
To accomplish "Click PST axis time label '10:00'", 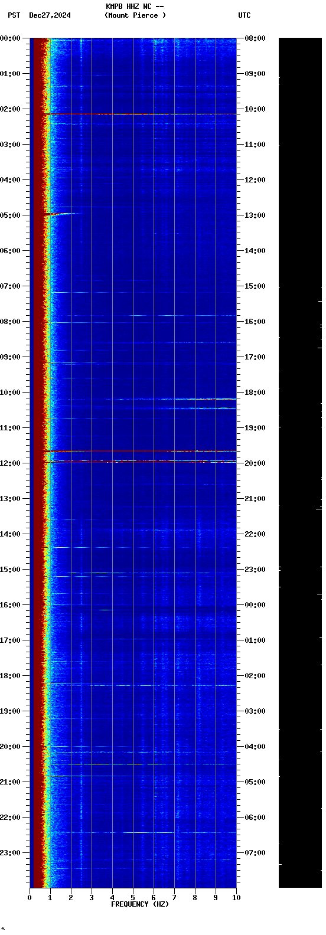I will [x=11, y=393].
